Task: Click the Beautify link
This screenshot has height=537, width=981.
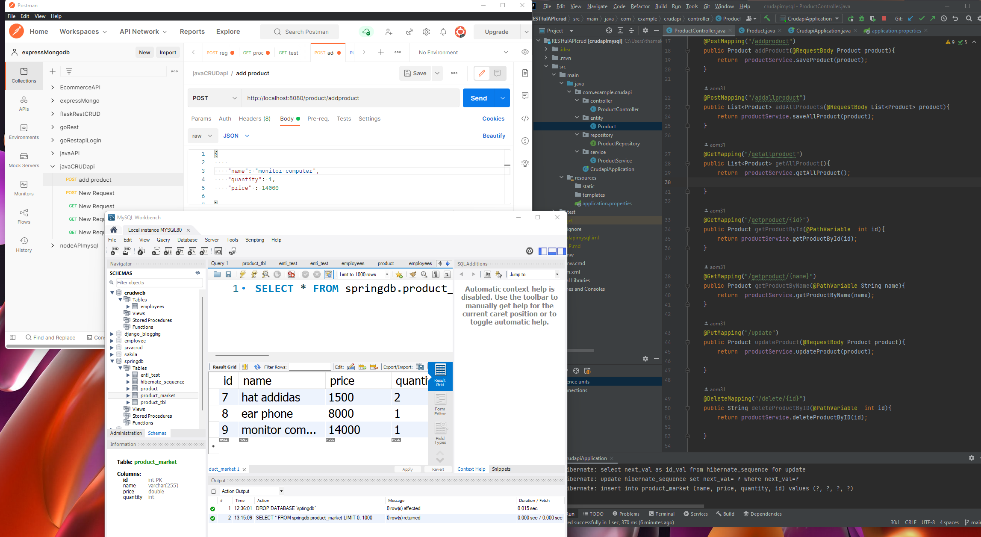Action: tap(494, 136)
